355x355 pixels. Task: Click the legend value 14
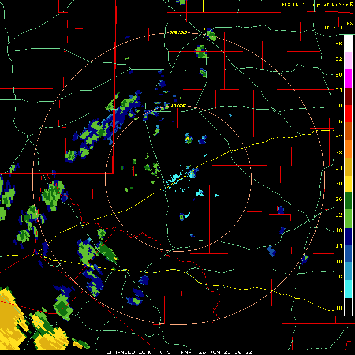coord(339,246)
